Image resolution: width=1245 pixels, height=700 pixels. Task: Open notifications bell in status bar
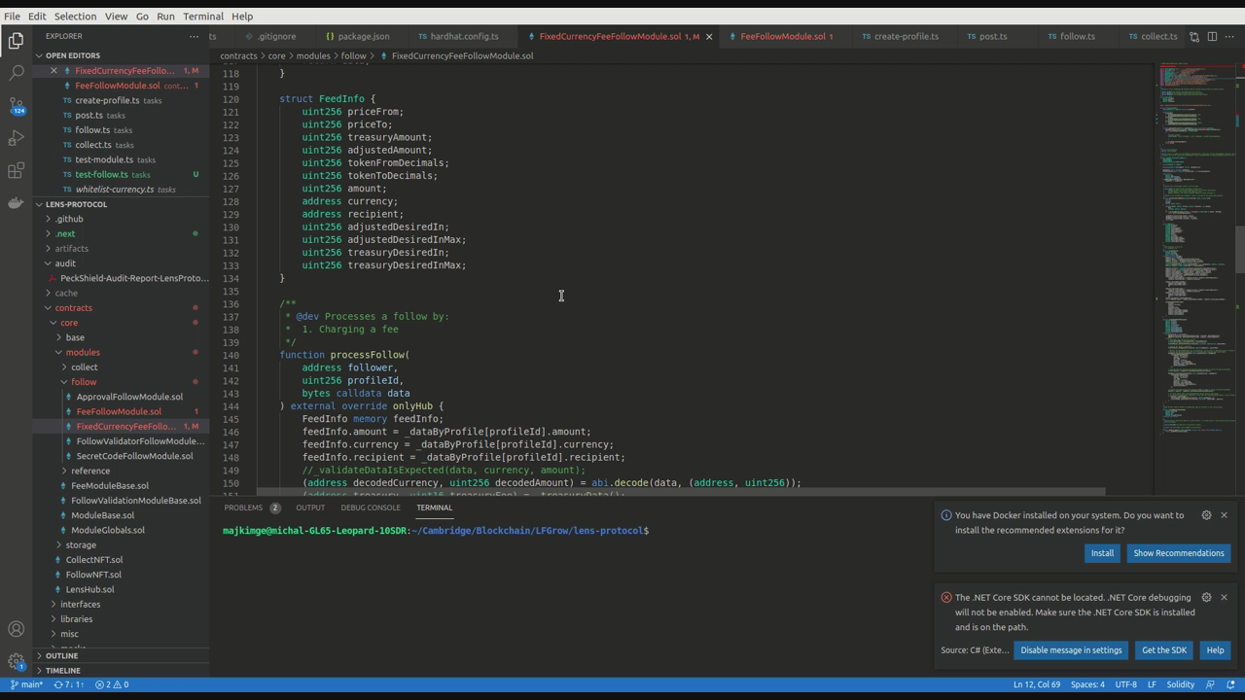point(1230,684)
